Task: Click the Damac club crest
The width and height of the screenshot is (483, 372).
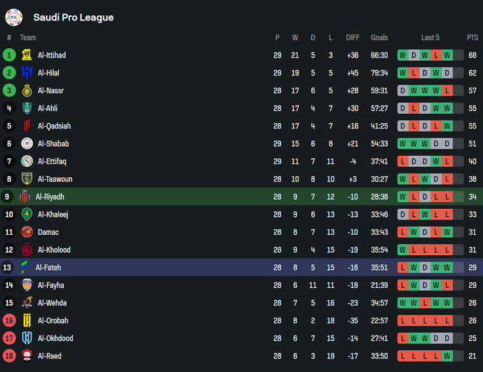Action: [27, 232]
